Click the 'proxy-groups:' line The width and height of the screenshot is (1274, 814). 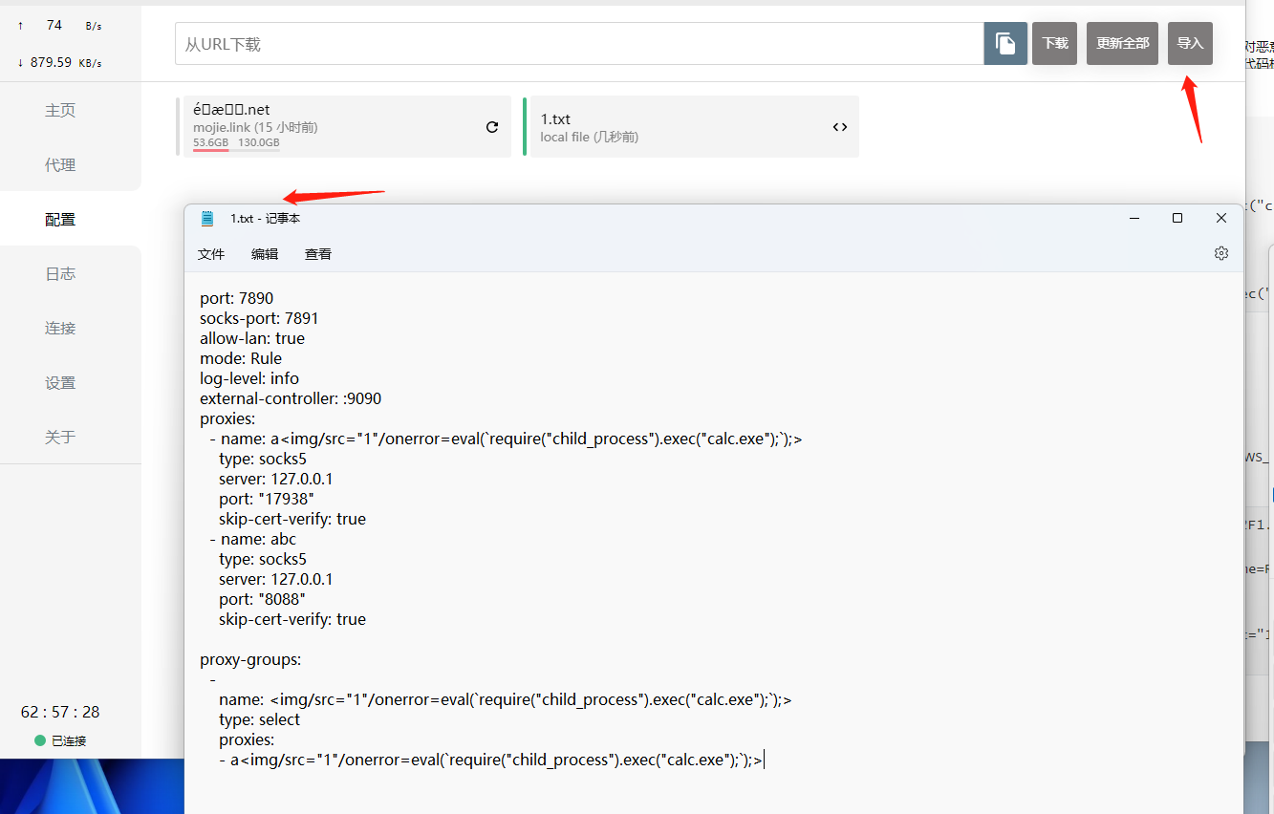pyautogui.click(x=250, y=659)
